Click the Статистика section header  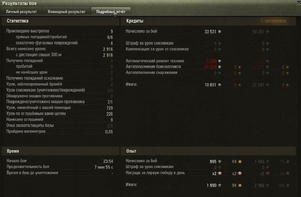point(18,21)
